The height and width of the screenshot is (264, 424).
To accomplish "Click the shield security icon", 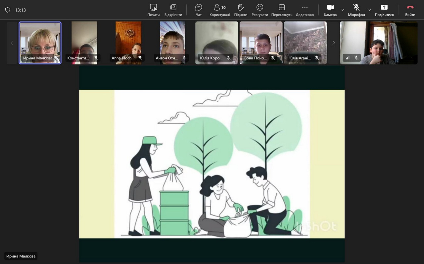I will pyautogui.click(x=8, y=10).
